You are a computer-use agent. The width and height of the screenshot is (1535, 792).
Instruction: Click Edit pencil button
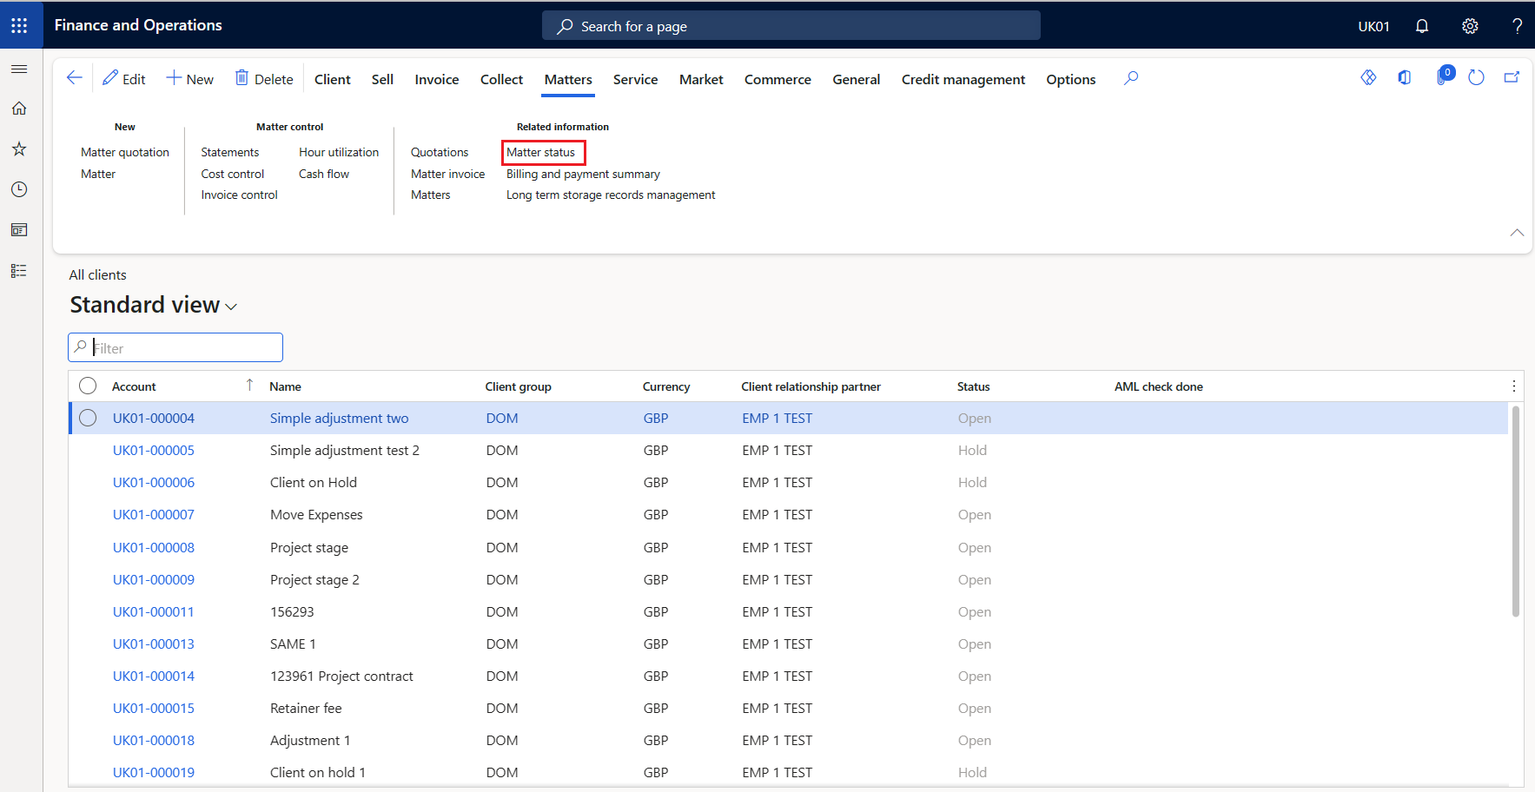124,79
